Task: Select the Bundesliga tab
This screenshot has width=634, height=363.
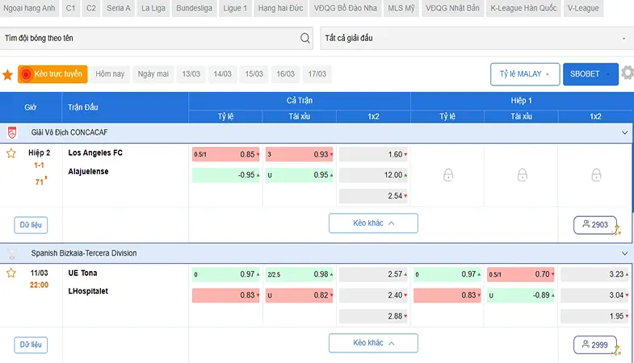Action: point(194,8)
